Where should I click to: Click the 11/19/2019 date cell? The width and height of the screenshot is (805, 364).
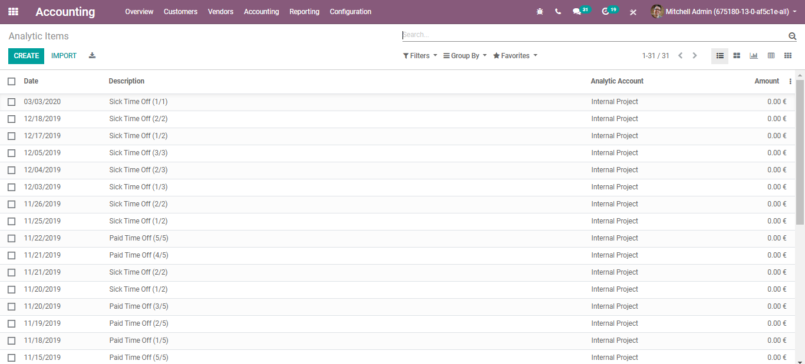pos(42,323)
